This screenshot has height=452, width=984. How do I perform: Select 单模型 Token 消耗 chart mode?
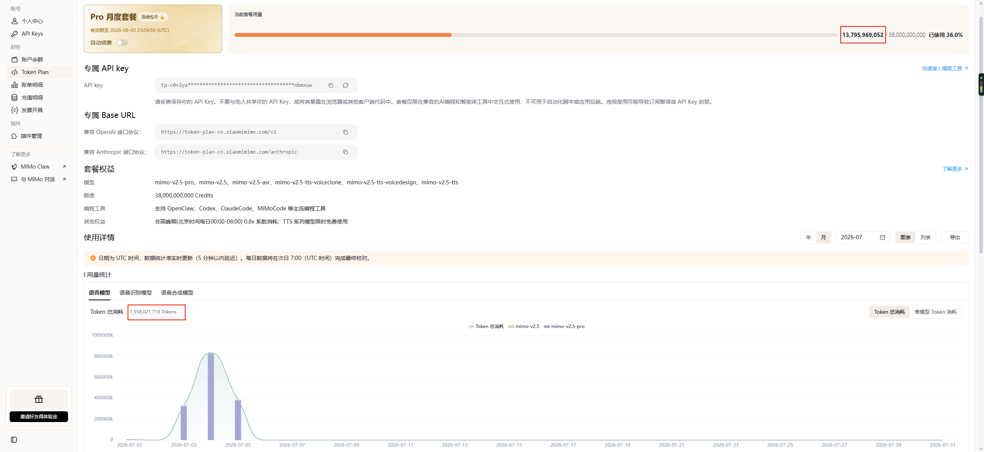pyautogui.click(x=936, y=312)
